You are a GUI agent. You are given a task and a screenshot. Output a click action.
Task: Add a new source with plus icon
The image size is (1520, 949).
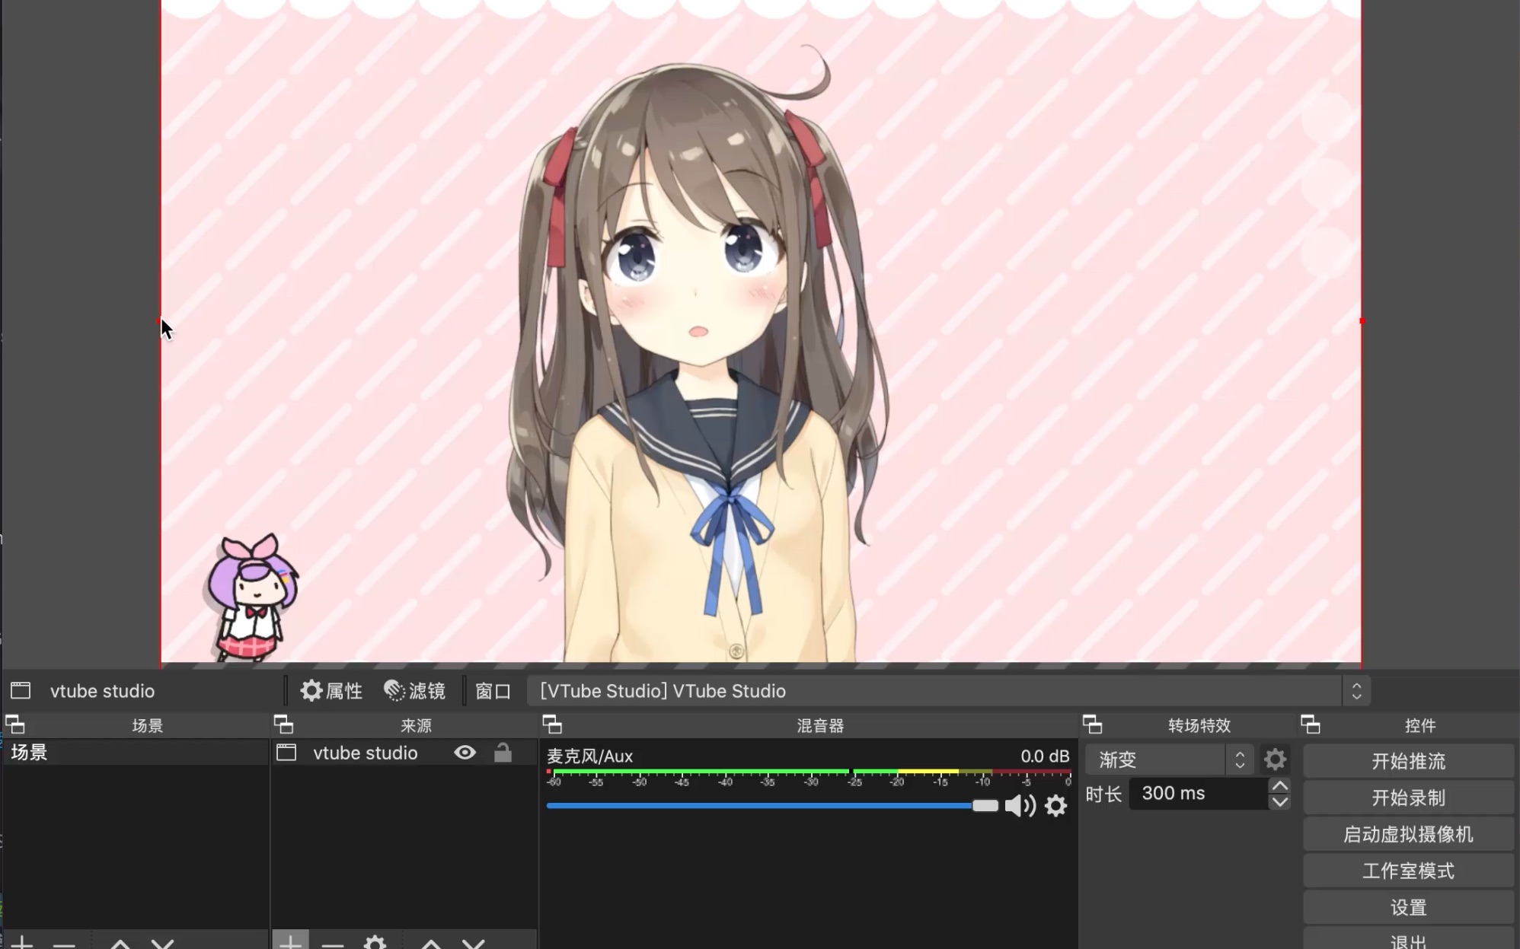point(290,942)
